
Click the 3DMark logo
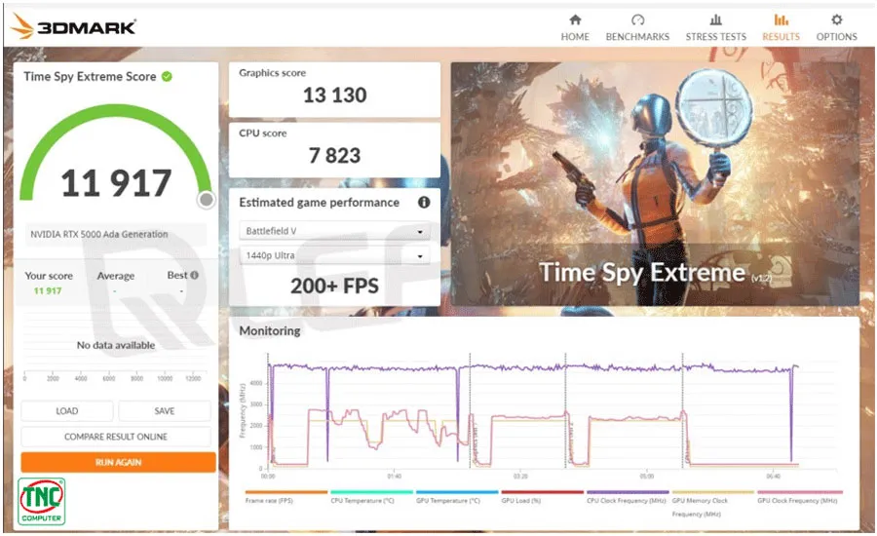[73, 26]
